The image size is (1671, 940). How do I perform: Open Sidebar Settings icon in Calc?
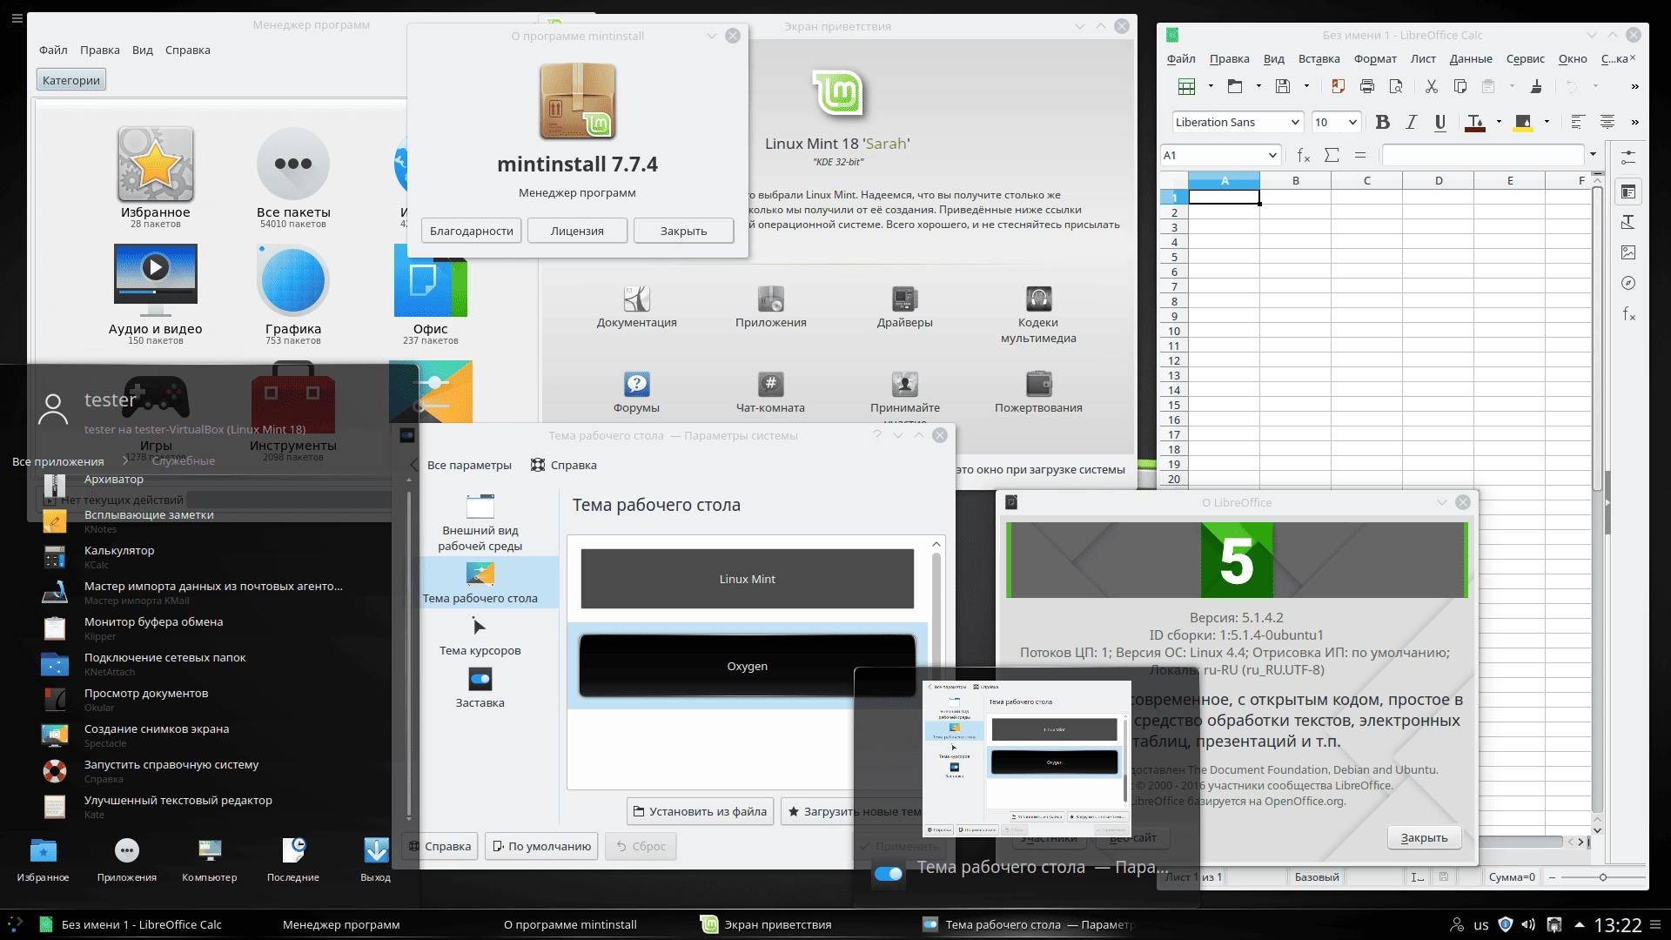[x=1628, y=158]
